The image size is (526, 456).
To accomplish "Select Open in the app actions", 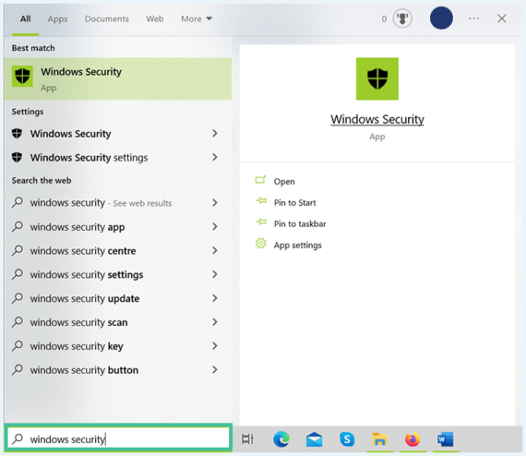I will 284,182.
